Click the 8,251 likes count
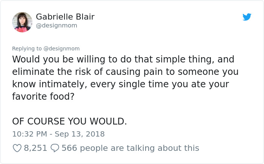The height and width of the screenshot is (164, 264). click(x=35, y=148)
